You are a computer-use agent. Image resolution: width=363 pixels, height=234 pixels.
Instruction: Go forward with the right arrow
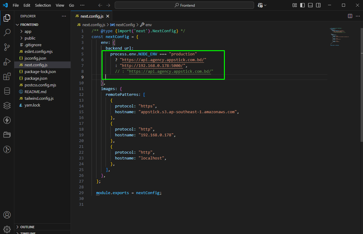pyautogui.click(x=108, y=5)
